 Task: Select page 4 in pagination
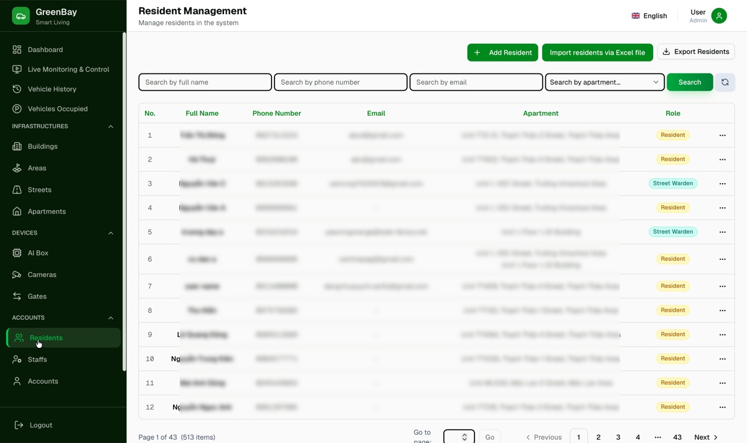(638, 437)
